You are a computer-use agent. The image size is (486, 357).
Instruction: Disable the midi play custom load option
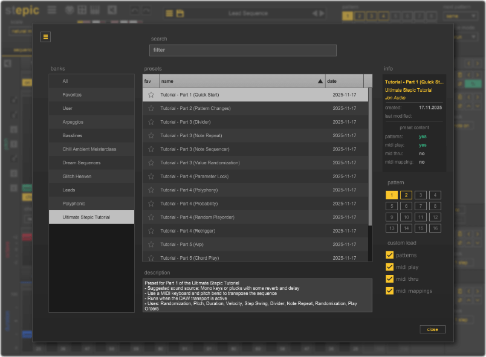point(390,267)
